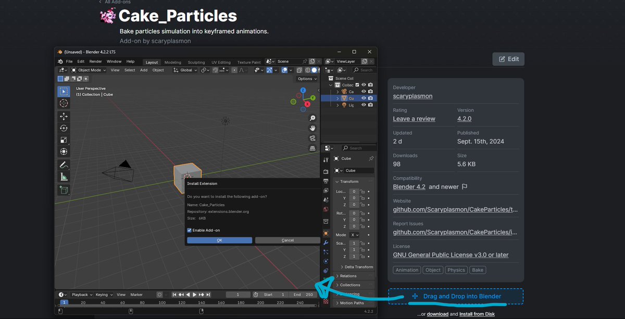Open the scaryplasmon developer link
Screen dimensions: 625x319
tap(413, 96)
